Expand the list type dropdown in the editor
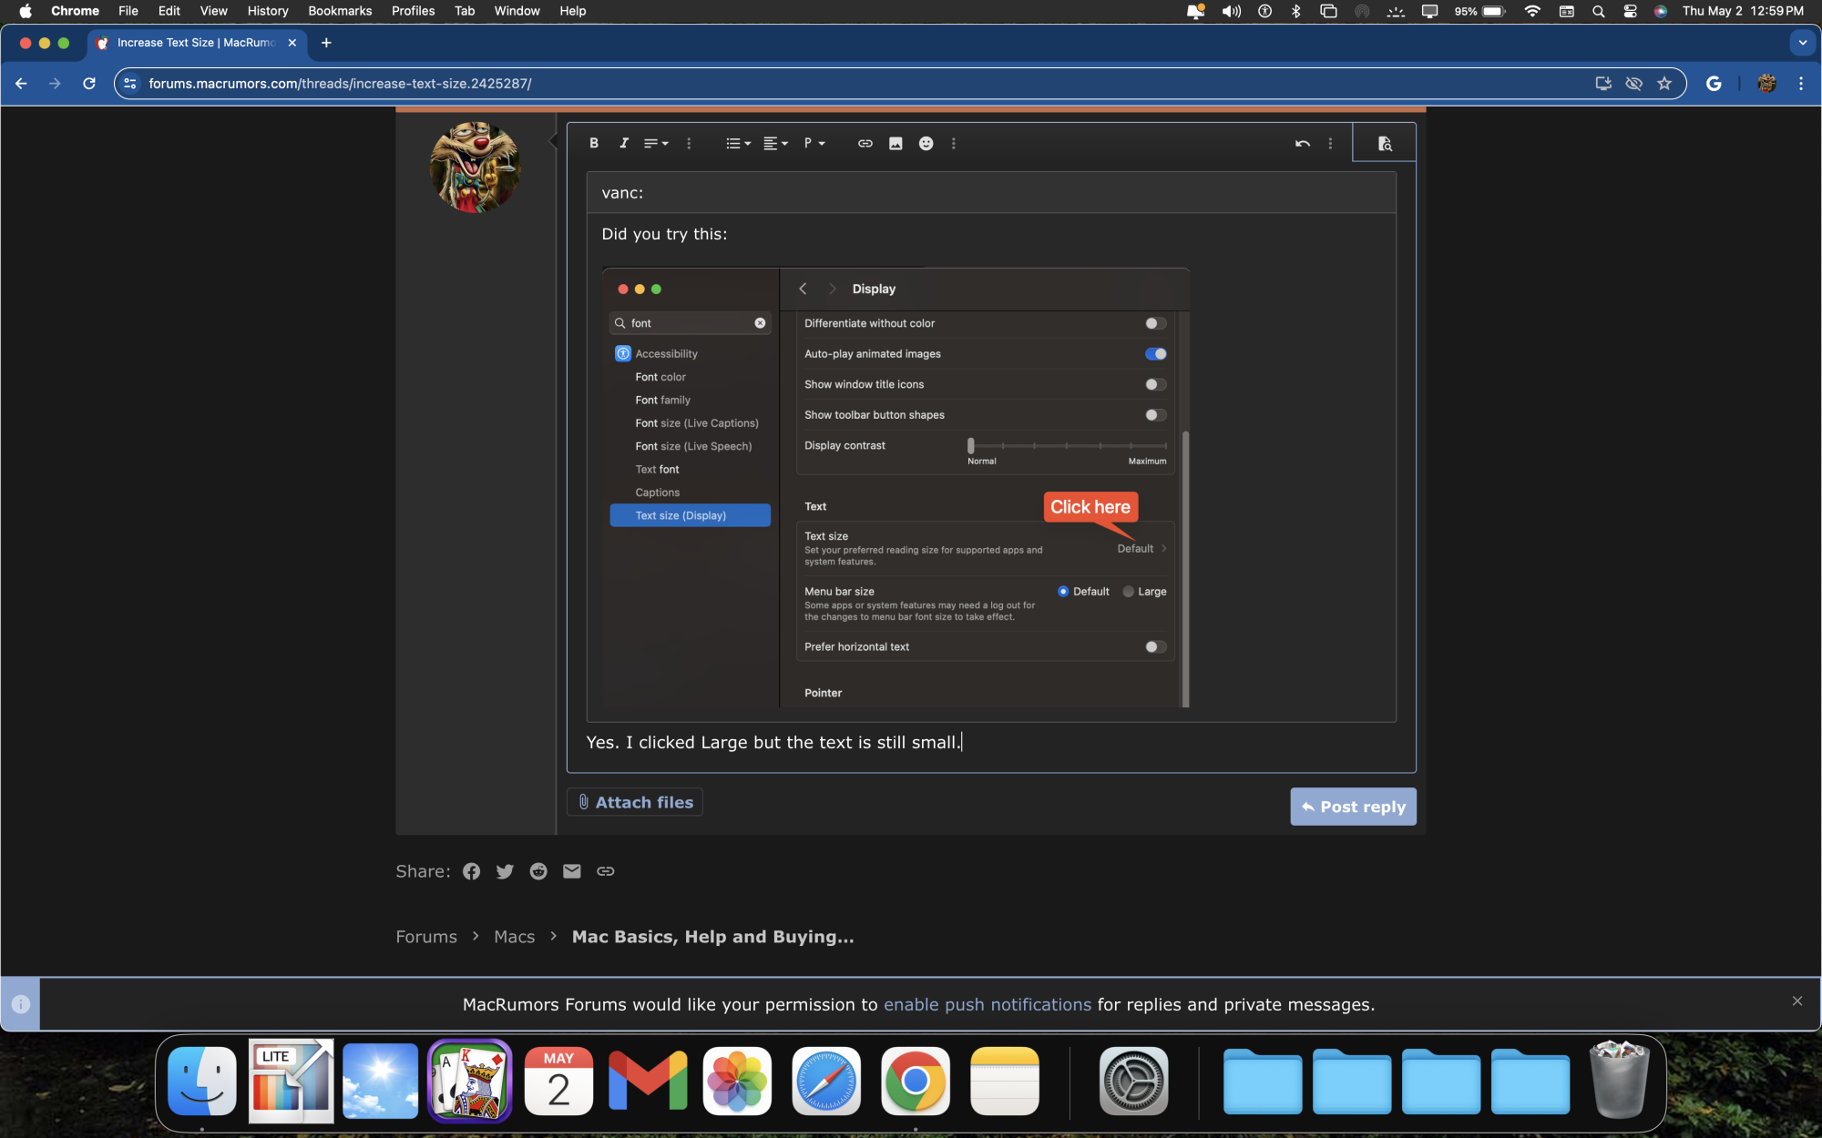 [x=738, y=143]
